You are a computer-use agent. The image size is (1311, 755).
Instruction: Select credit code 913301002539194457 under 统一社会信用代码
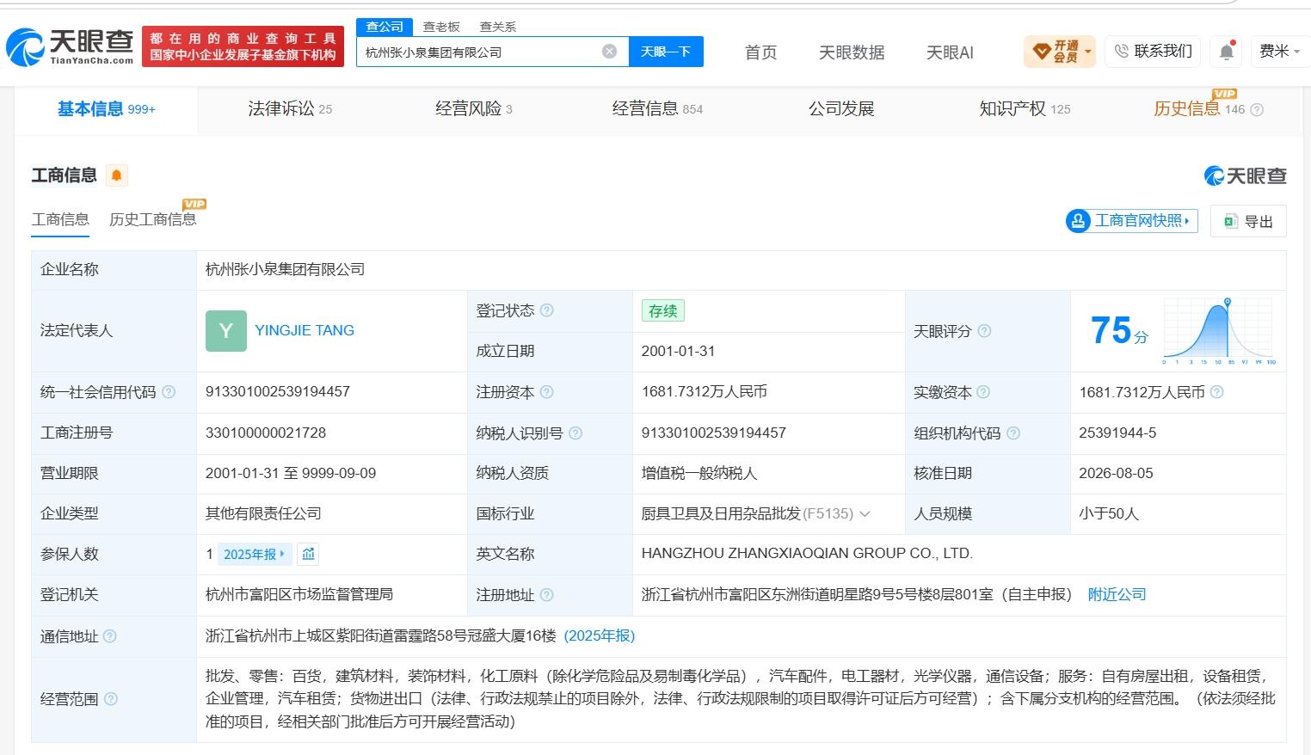[x=278, y=391]
